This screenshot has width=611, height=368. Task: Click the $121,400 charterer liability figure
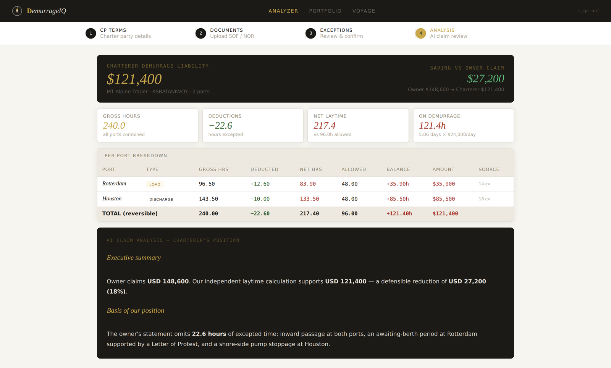[134, 79]
